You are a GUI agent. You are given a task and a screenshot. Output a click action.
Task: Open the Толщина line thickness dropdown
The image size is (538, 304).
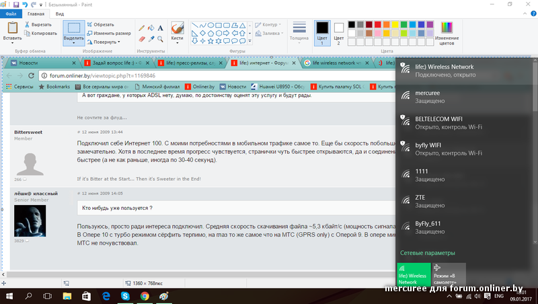click(299, 33)
